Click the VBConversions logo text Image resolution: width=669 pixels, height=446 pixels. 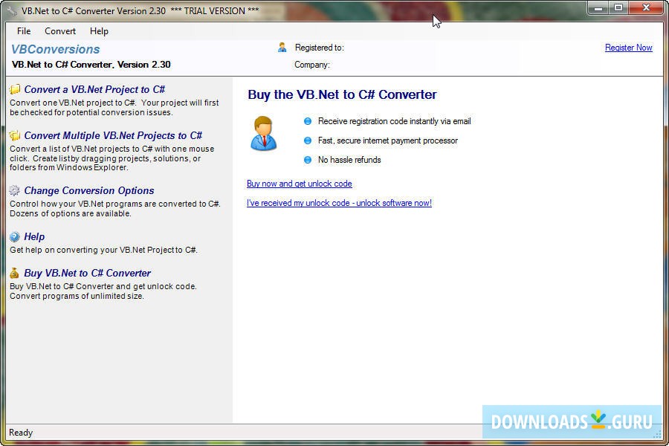click(56, 49)
